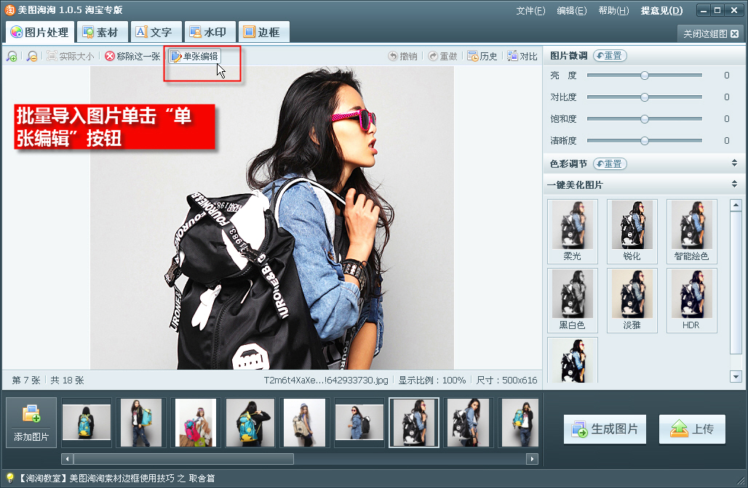Expand the 色彩调节 section arrow
The width and height of the screenshot is (748, 488).
pos(734,163)
